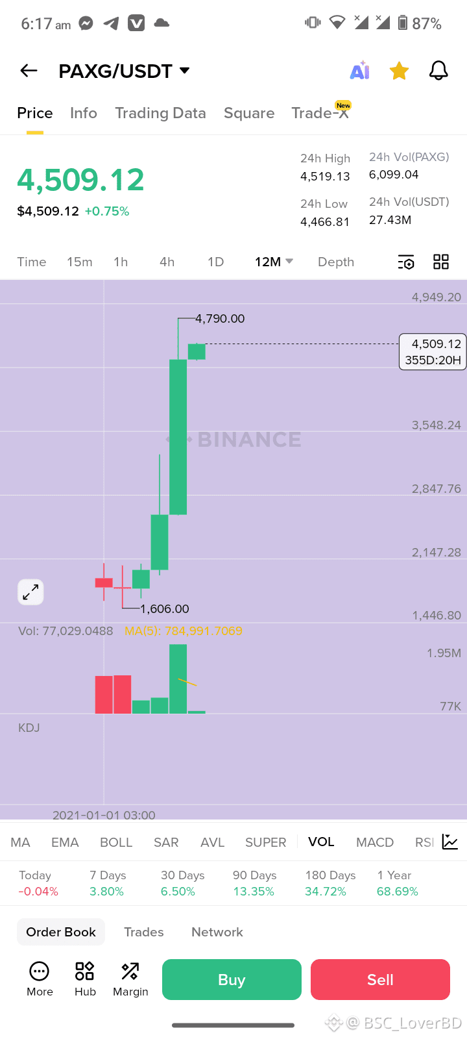Expand chart to fullscreen
The height and width of the screenshot is (1039, 467).
[30, 592]
